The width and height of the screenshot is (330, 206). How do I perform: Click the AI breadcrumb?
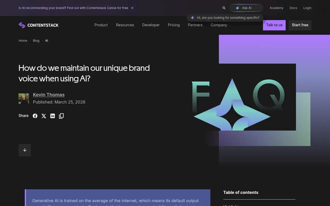(47, 41)
